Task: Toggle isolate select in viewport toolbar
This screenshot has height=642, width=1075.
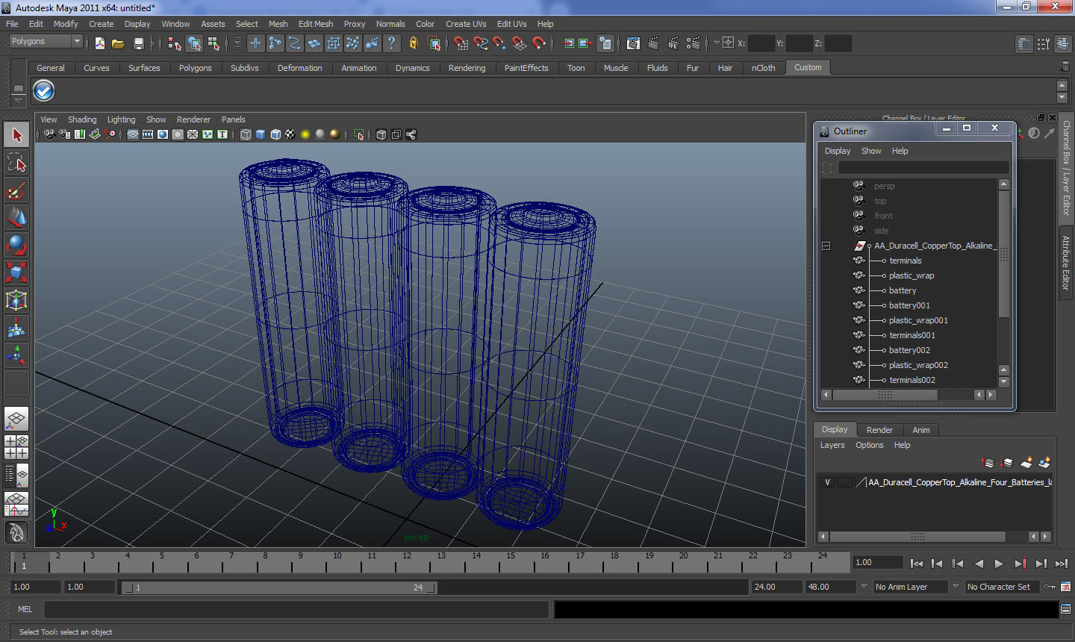Action: pos(358,134)
